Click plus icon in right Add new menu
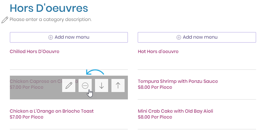This screenshot has width=261, height=132. tap(179, 37)
